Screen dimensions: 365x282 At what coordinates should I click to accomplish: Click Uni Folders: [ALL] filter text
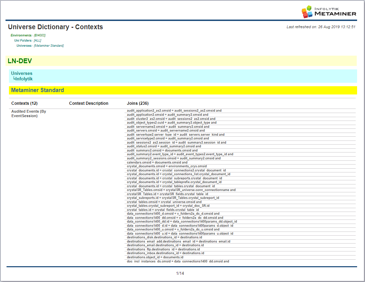tap(28, 41)
